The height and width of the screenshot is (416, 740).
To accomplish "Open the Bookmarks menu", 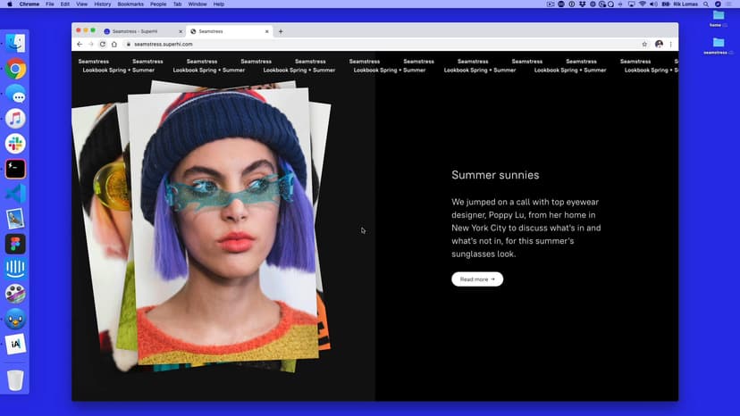I will point(130,4).
